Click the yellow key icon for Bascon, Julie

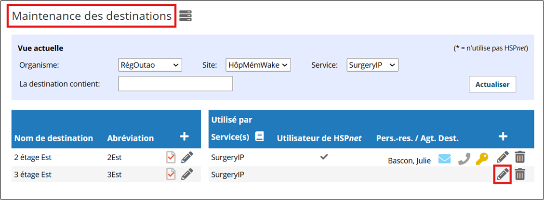(x=482, y=158)
